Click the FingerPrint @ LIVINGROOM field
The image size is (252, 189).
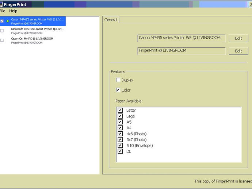click(x=182, y=51)
